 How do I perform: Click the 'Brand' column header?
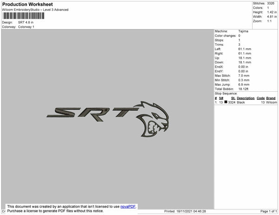(x=271, y=98)
